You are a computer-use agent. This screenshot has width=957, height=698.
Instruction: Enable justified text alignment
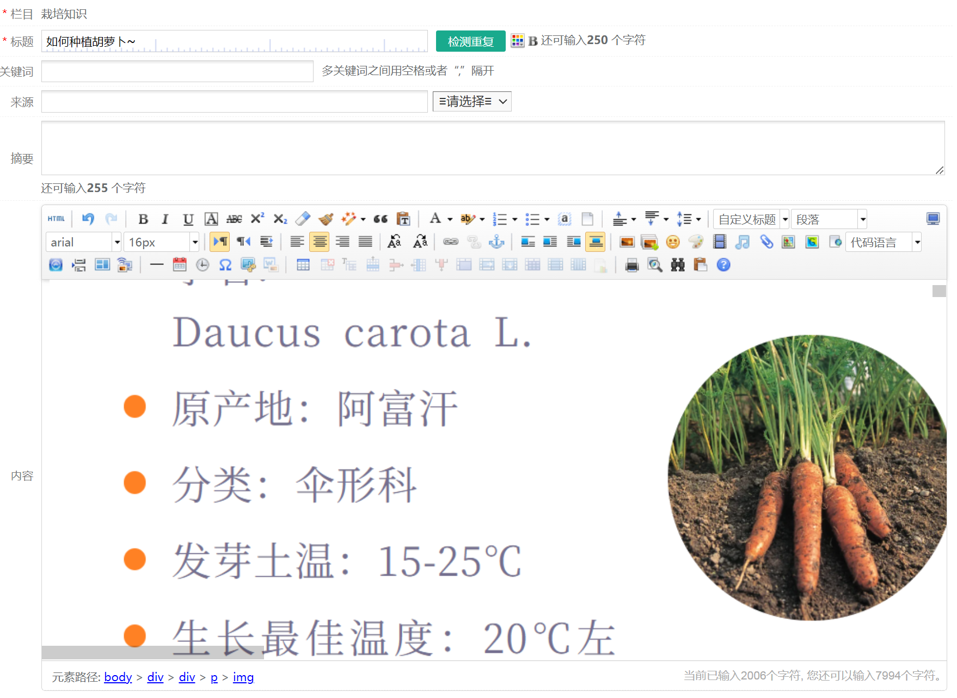coord(365,242)
